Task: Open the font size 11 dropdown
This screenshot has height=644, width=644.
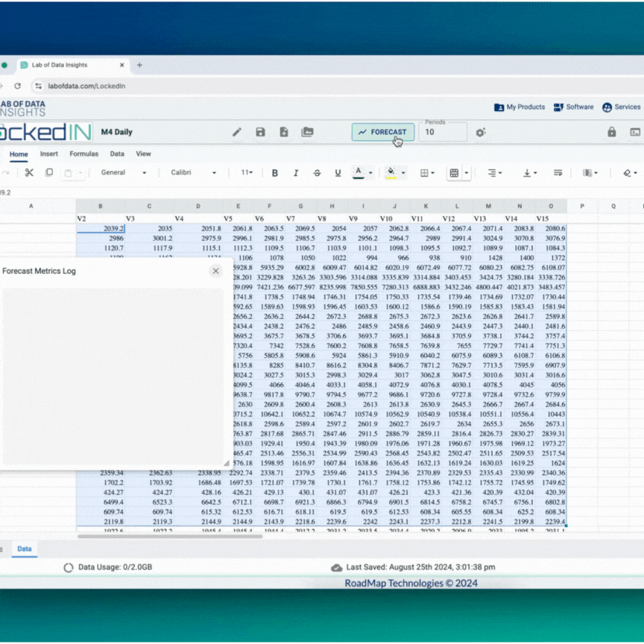Action: click(247, 172)
